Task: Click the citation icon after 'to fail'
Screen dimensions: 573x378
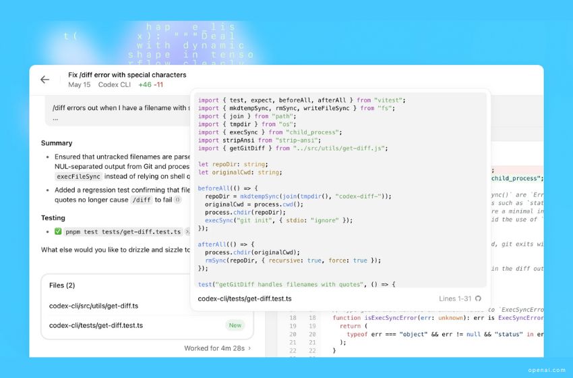Action: 177,200
